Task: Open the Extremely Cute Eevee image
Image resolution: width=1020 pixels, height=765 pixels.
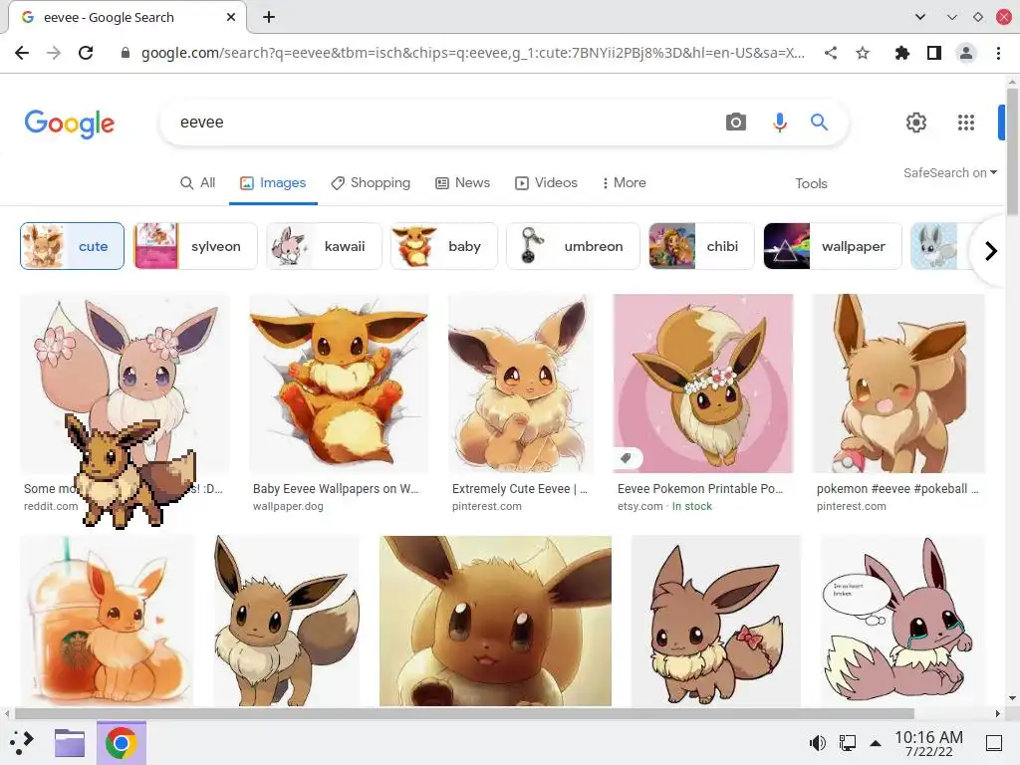Action: pyautogui.click(x=521, y=383)
